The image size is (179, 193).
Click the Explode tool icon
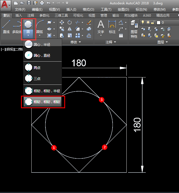pyautogui.click(x=89, y=29)
